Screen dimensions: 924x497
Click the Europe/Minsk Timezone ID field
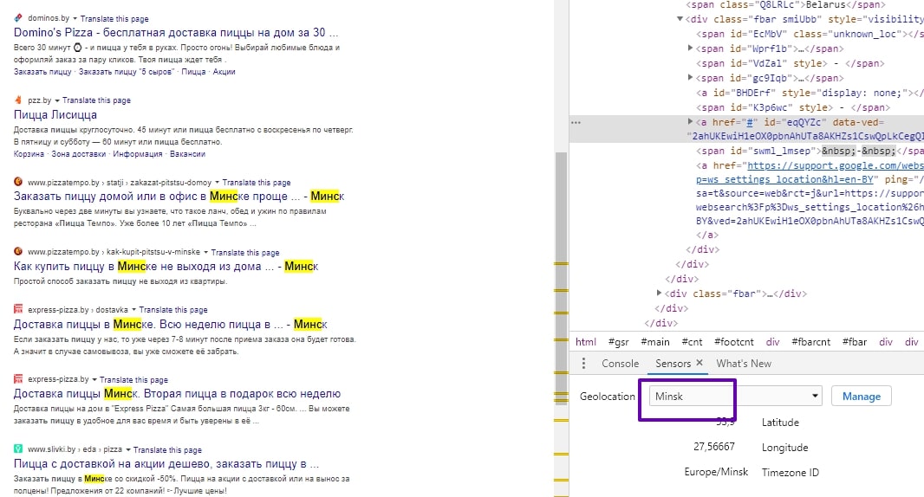click(716, 472)
